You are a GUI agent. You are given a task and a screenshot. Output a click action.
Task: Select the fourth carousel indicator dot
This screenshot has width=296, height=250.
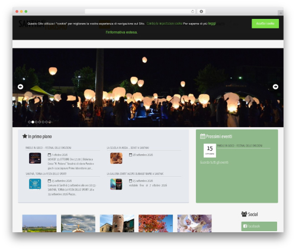[40, 122]
